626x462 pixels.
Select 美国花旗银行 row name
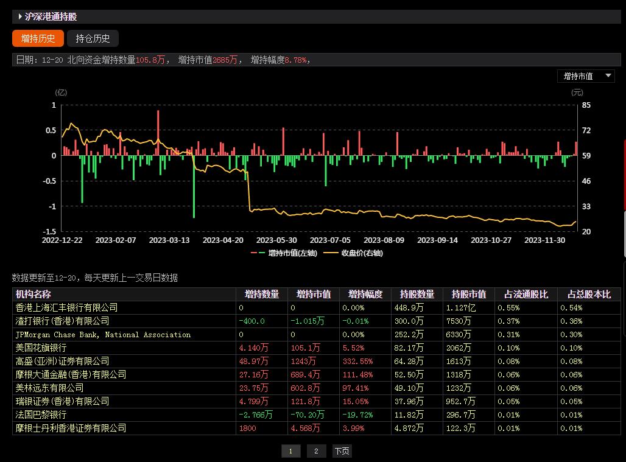pyautogui.click(x=41, y=348)
